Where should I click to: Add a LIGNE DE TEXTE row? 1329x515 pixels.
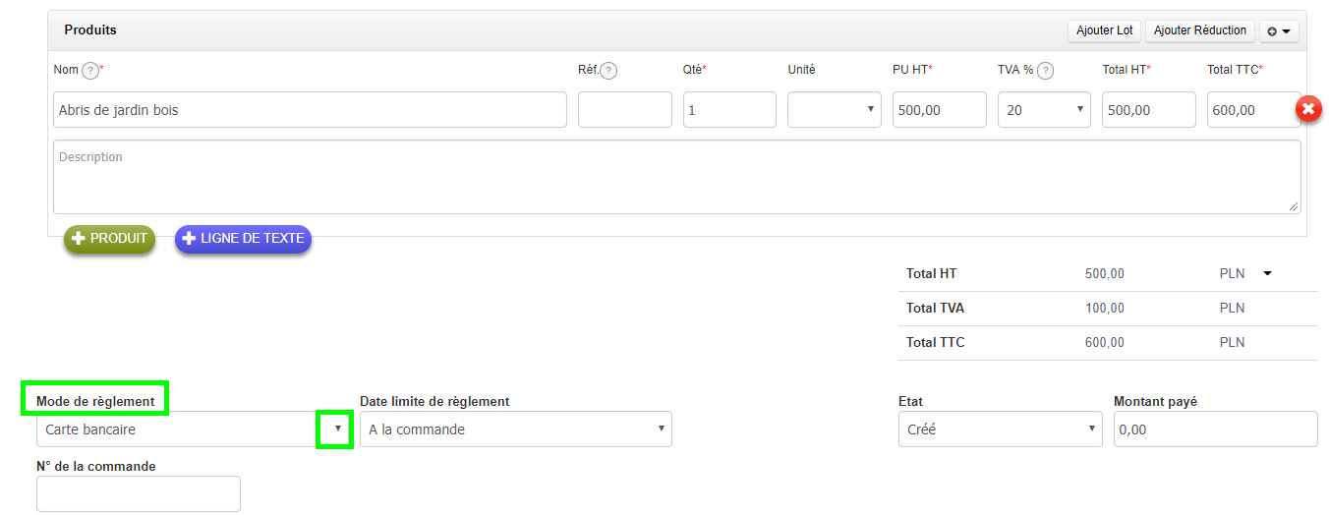coord(243,239)
